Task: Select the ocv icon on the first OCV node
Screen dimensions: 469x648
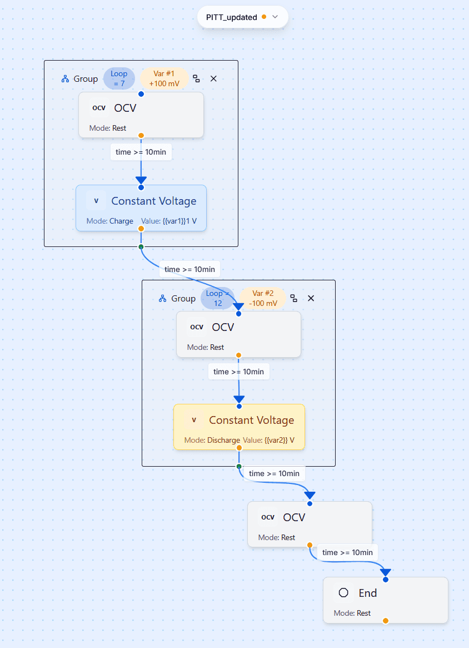Action: [99, 107]
